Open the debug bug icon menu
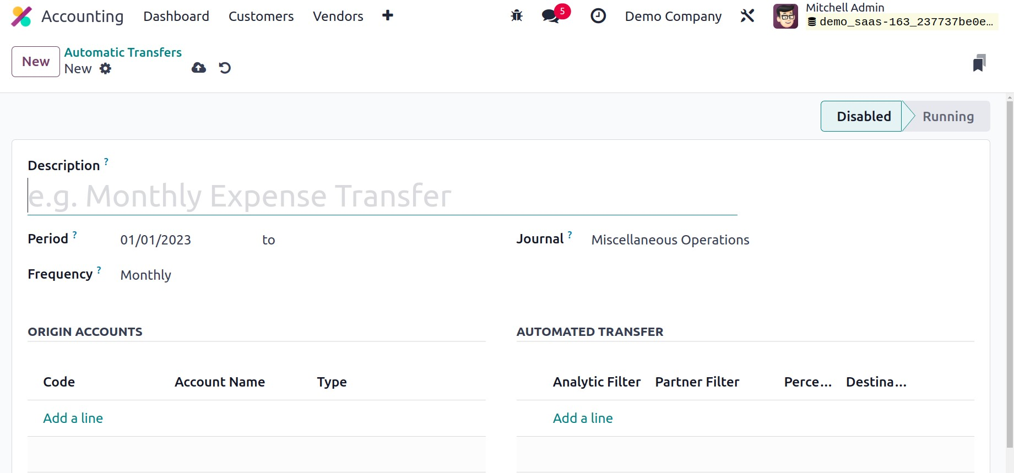This screenshot has height=473, width=1014. (x=517, y=16)
